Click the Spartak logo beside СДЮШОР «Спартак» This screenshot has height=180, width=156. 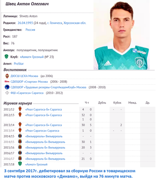point(7,81)
